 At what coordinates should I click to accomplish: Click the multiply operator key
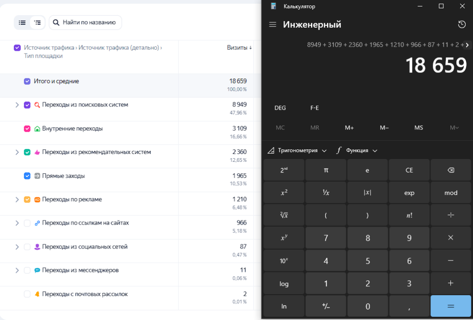451,238
